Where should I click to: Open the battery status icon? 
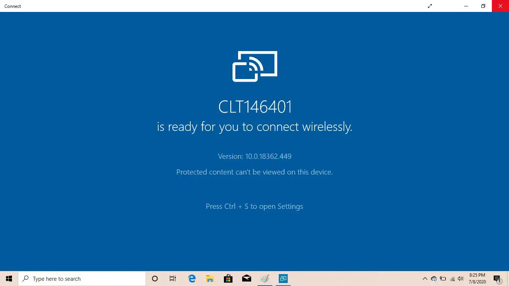coord(443,279)
